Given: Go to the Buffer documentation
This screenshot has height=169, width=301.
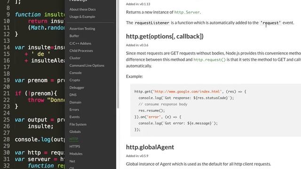Looking at the screenshot, I should point(74,36).
